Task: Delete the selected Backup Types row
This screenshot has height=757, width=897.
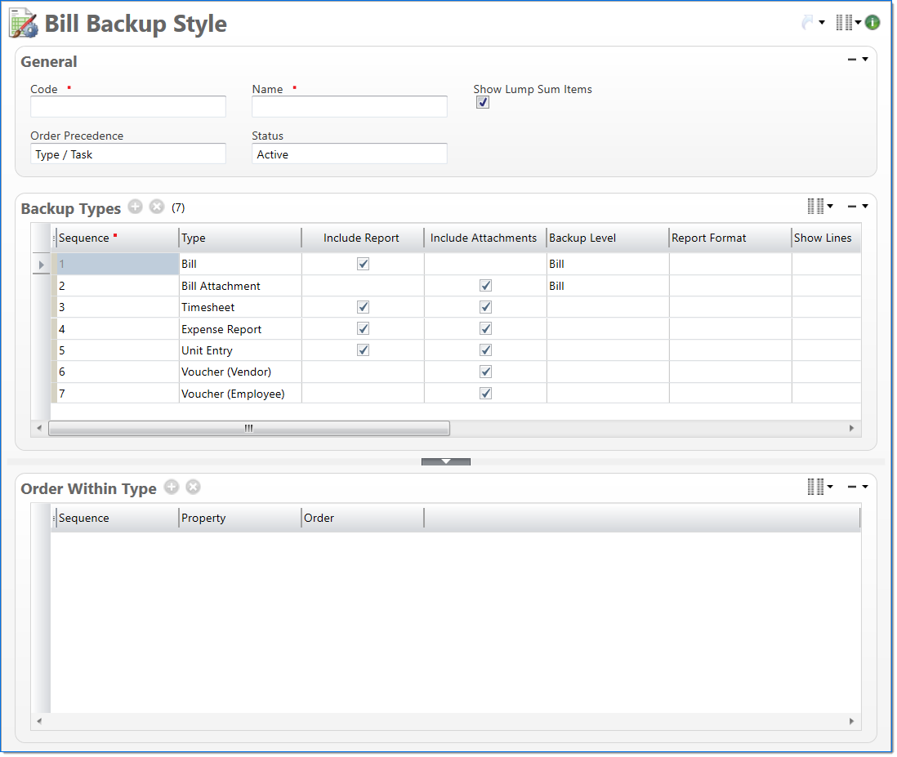Action: tap(157, 207)
